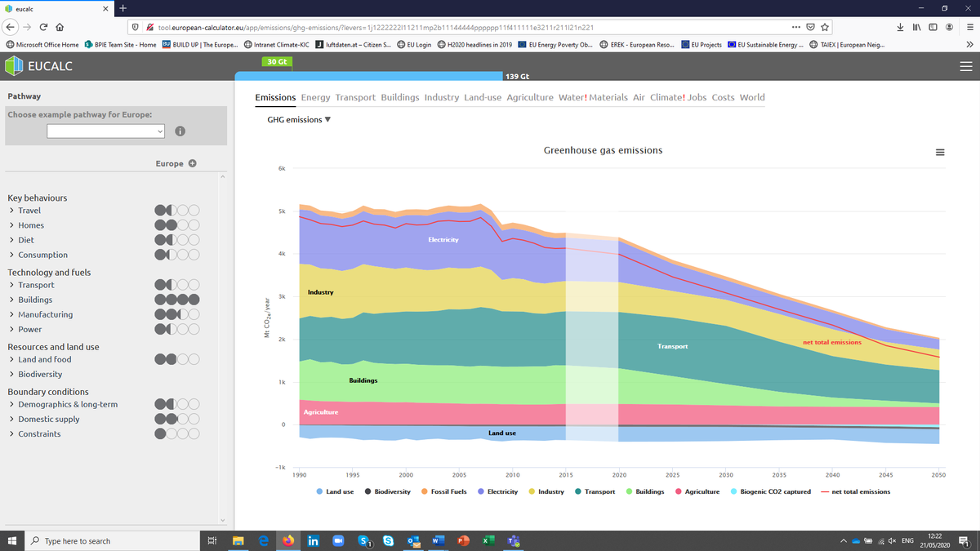Open the EUCALC hamburger menu
The height and width of the screenshot is (551, 980).
click(966, 67)
